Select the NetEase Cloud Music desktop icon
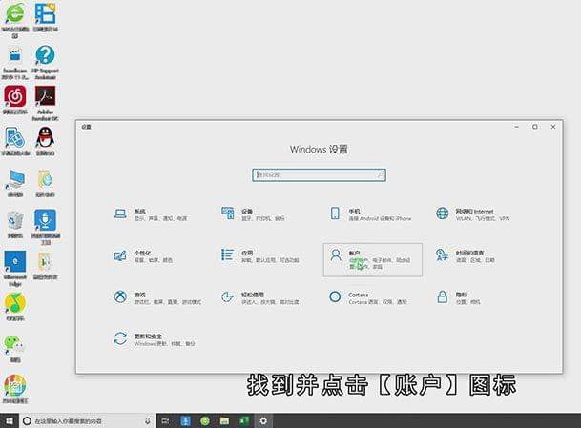 point(15,100)
